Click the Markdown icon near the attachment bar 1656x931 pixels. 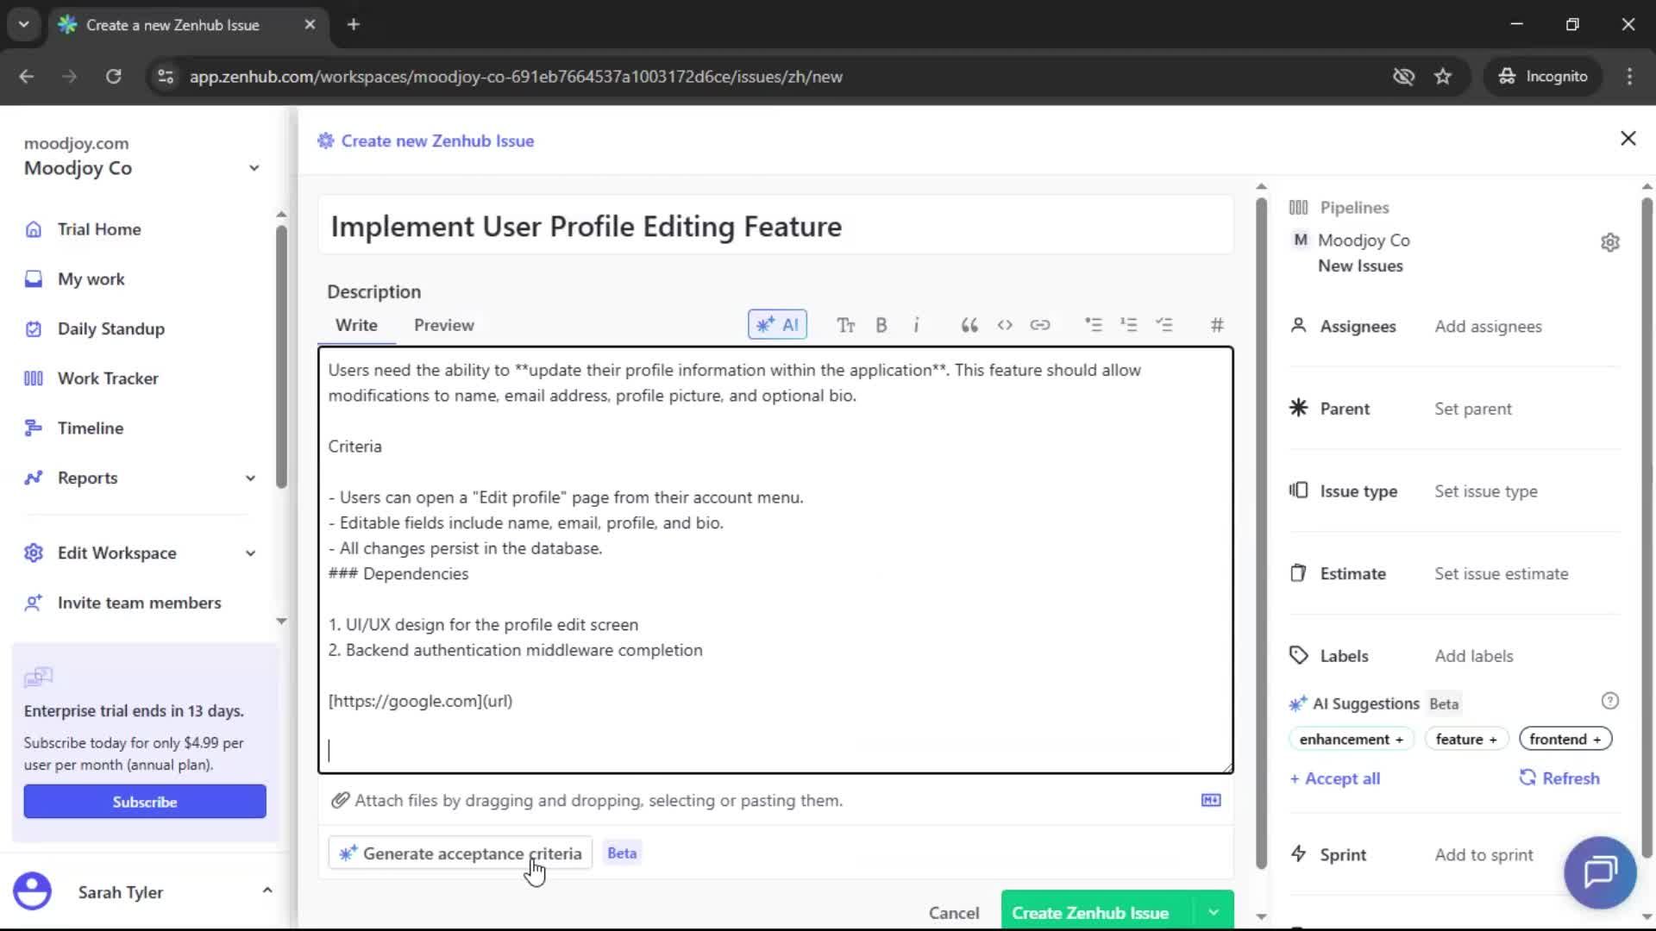[1210, 800]
